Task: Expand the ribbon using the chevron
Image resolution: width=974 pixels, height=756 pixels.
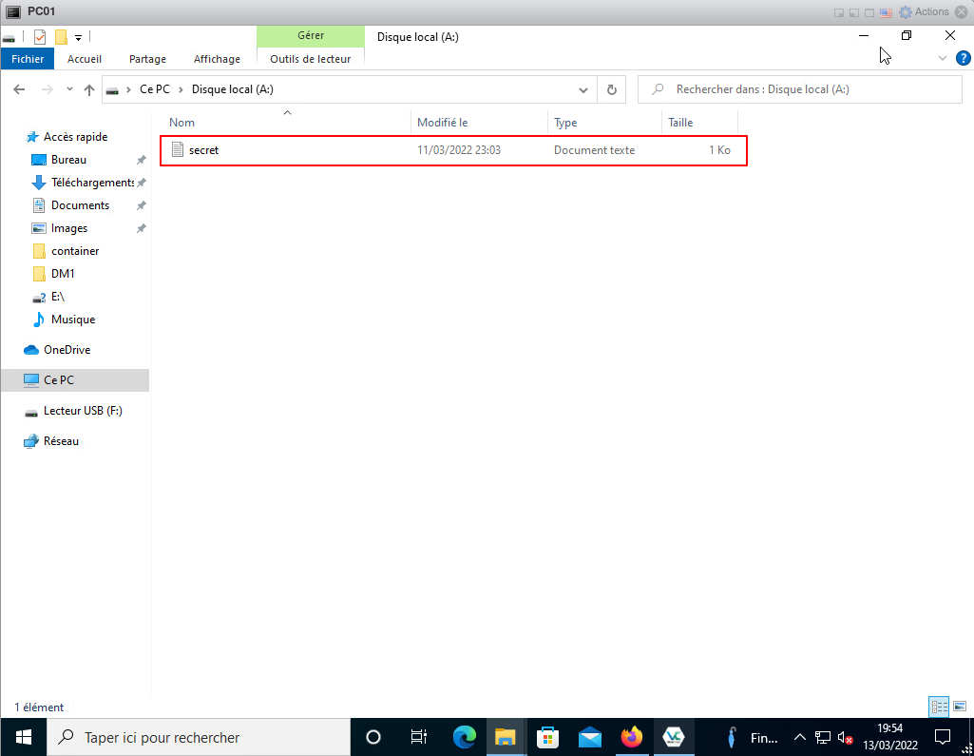Action: [x=943, y=59]
